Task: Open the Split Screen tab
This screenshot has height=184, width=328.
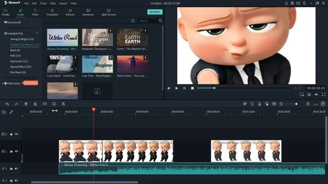Action: coord(109,12)
